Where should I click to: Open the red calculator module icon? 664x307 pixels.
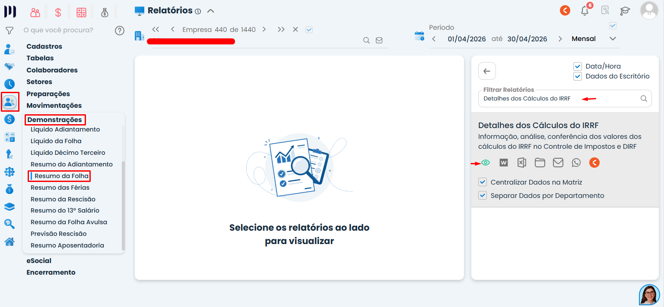(81, 13)
